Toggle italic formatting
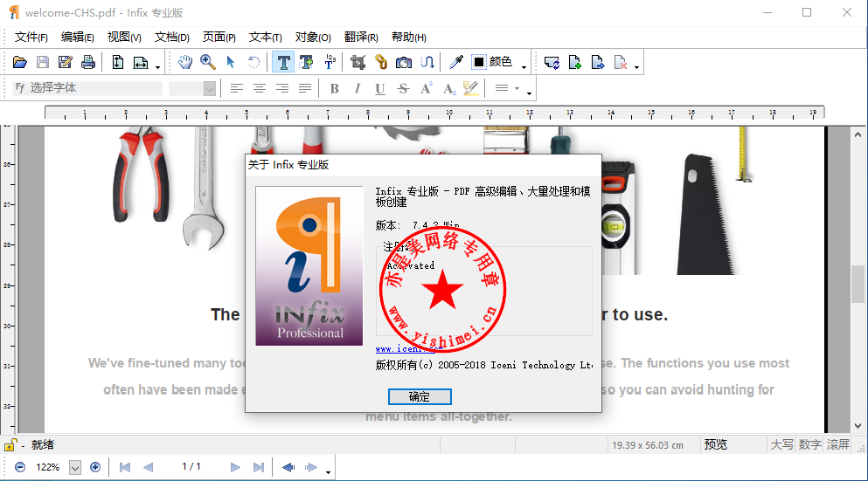Viewport: 868px width, 481px height. click(x=358, y=88)
